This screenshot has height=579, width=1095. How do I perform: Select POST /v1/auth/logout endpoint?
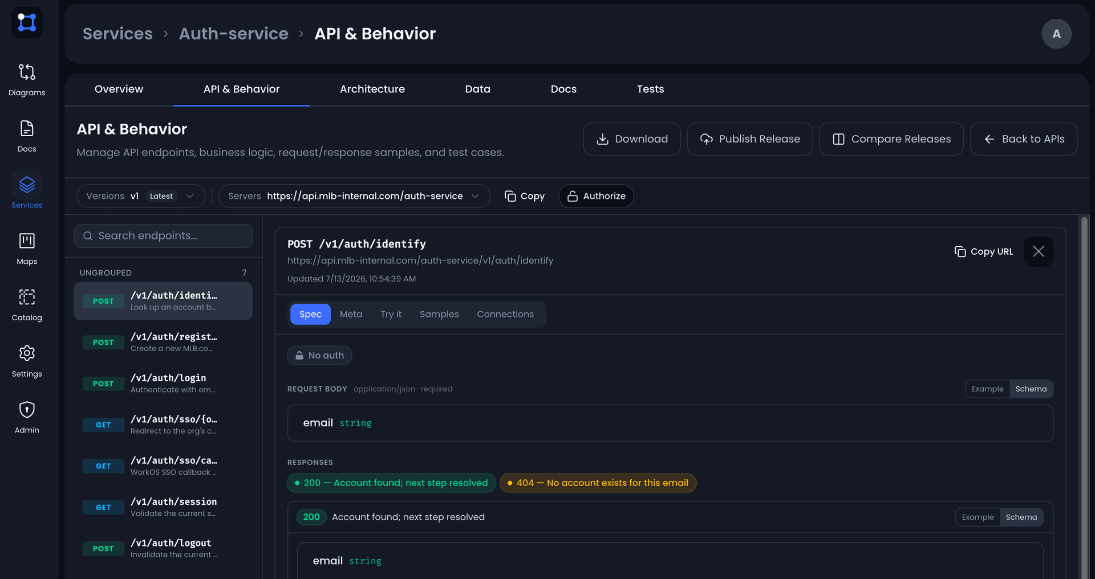(x=163, y=549)
